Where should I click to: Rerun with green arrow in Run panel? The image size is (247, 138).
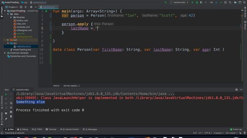(x=6, y=94)
